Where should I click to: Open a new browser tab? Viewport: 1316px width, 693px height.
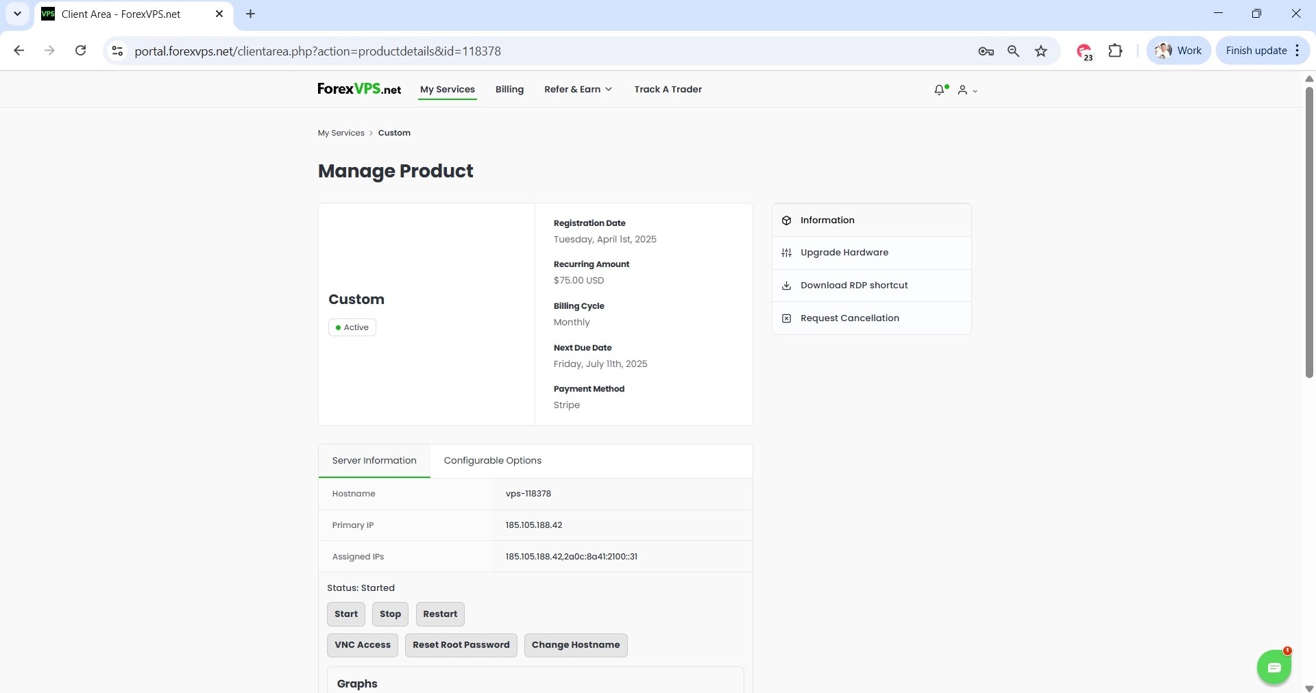pos(251,14)
